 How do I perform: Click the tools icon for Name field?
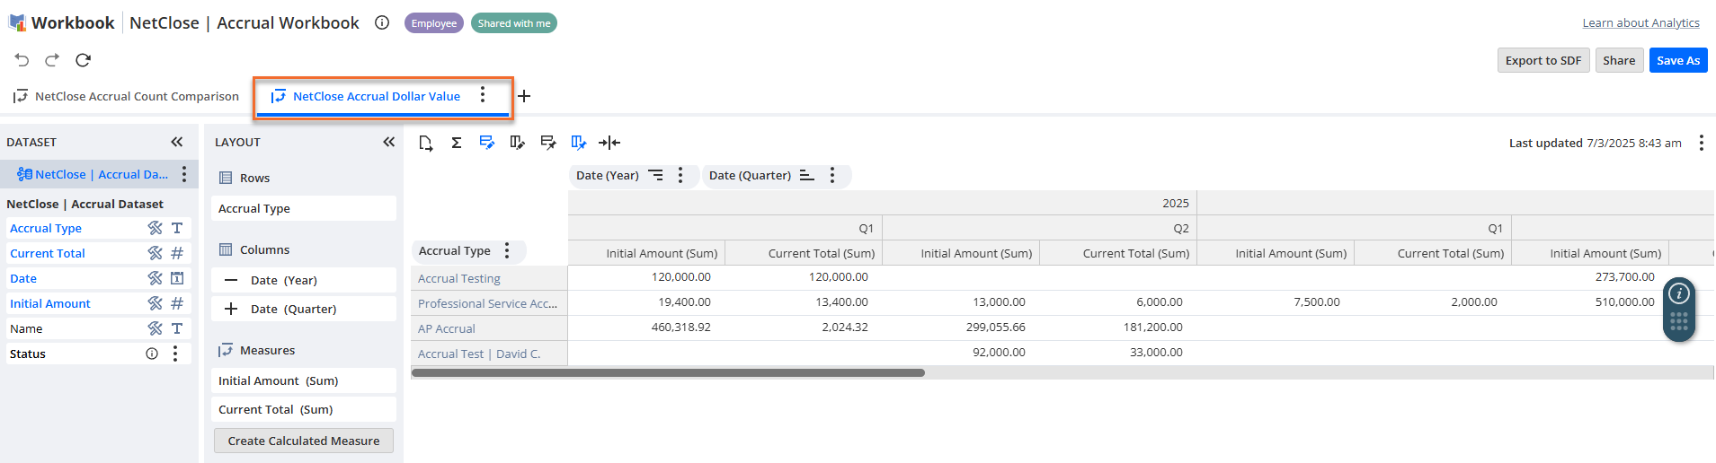[156, 328]
